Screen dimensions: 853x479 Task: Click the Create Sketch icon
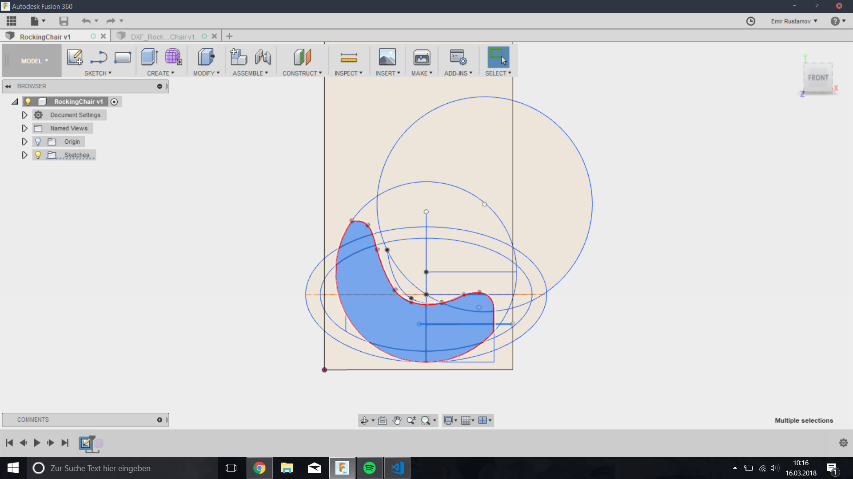point(75,57)
